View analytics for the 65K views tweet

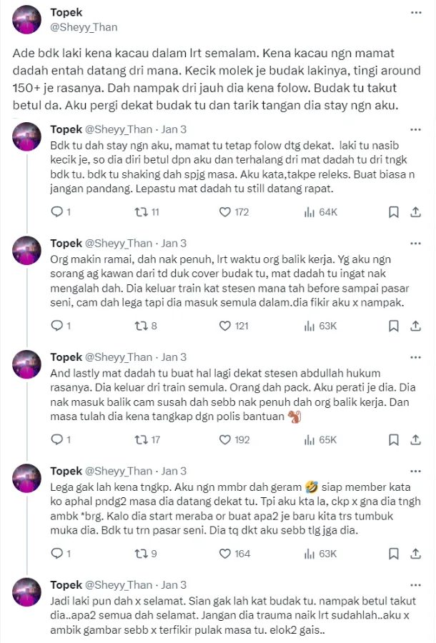(310, 439)
